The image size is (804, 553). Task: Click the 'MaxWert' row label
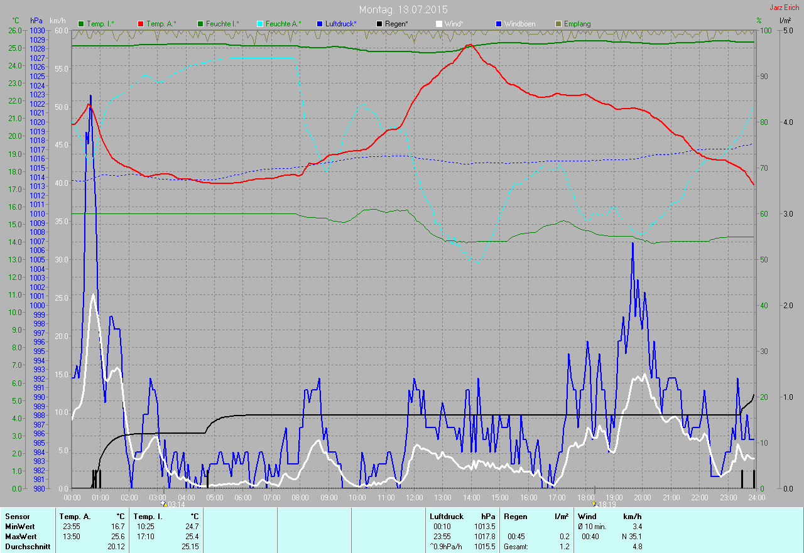21,537
